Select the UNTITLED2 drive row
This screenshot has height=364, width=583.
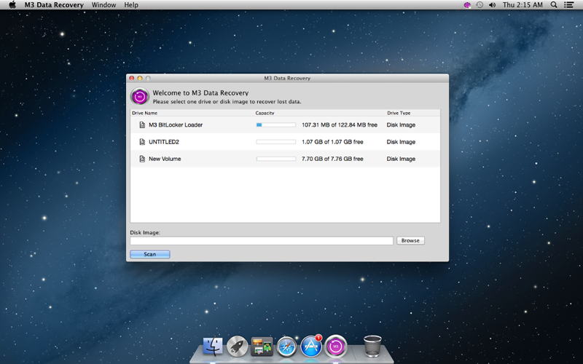(x=285, y=142)
